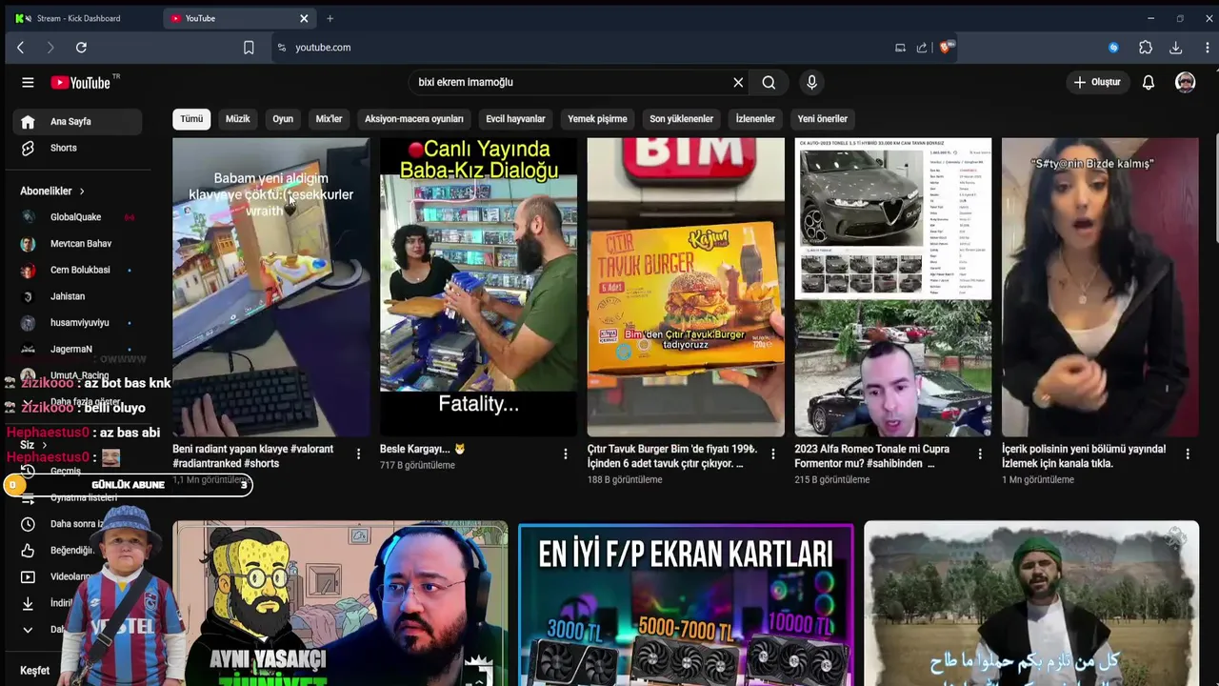Open the YouTube hamburger guide menu
This screenshot has width=1219, height=686.
[x=28, y=83]
